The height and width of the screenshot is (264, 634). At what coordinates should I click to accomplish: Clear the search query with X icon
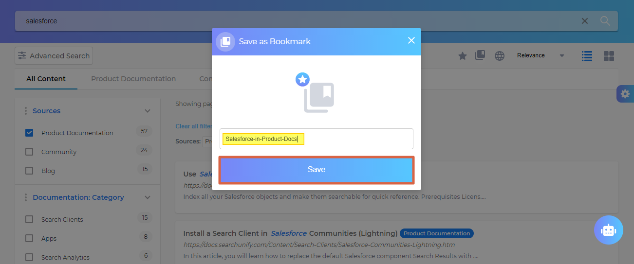(585, 21)
